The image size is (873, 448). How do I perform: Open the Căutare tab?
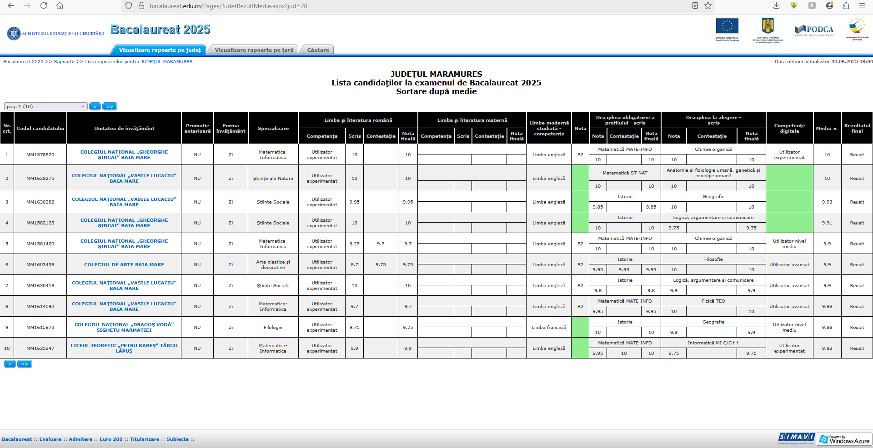click(x=318, y=50)
